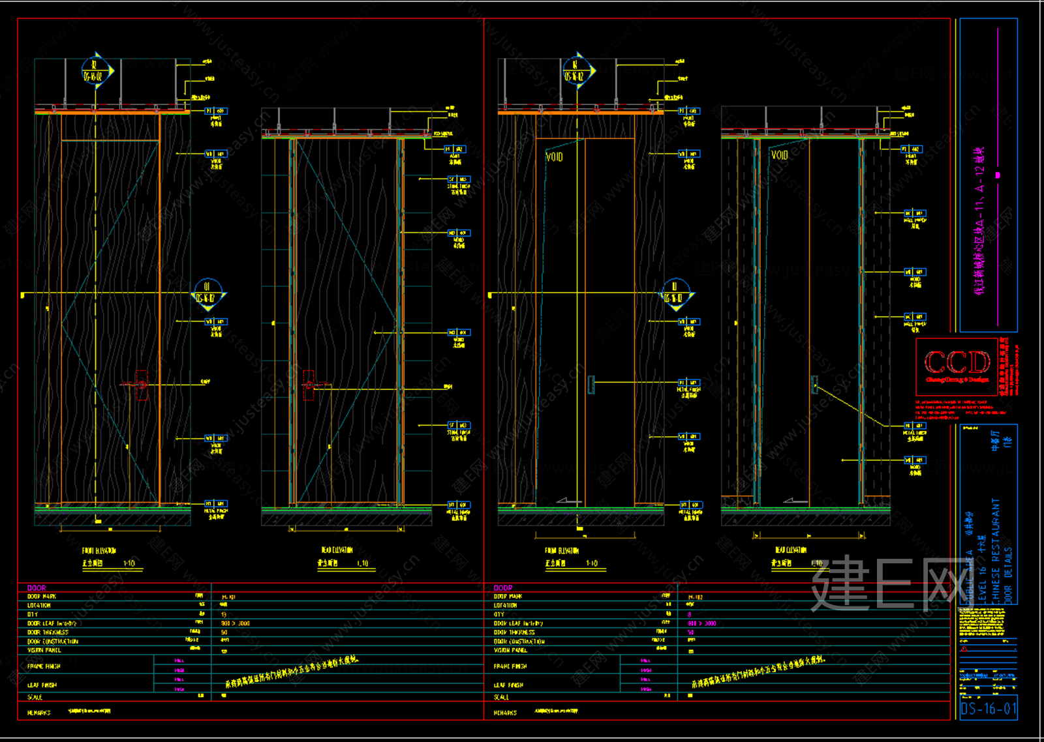The width and height of the screenshot is (1044, 742).
Task: Select the REAR ELEVATION title under the rightmost drawing
Action: (791, 550)
